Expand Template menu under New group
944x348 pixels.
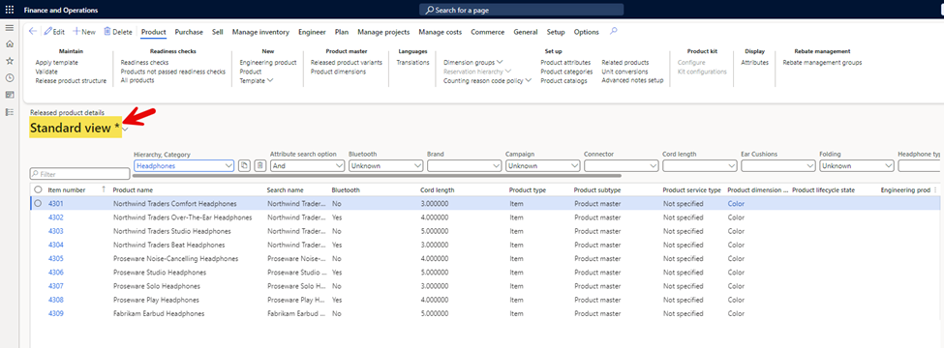pyautogui.click(x=257, y=80)
